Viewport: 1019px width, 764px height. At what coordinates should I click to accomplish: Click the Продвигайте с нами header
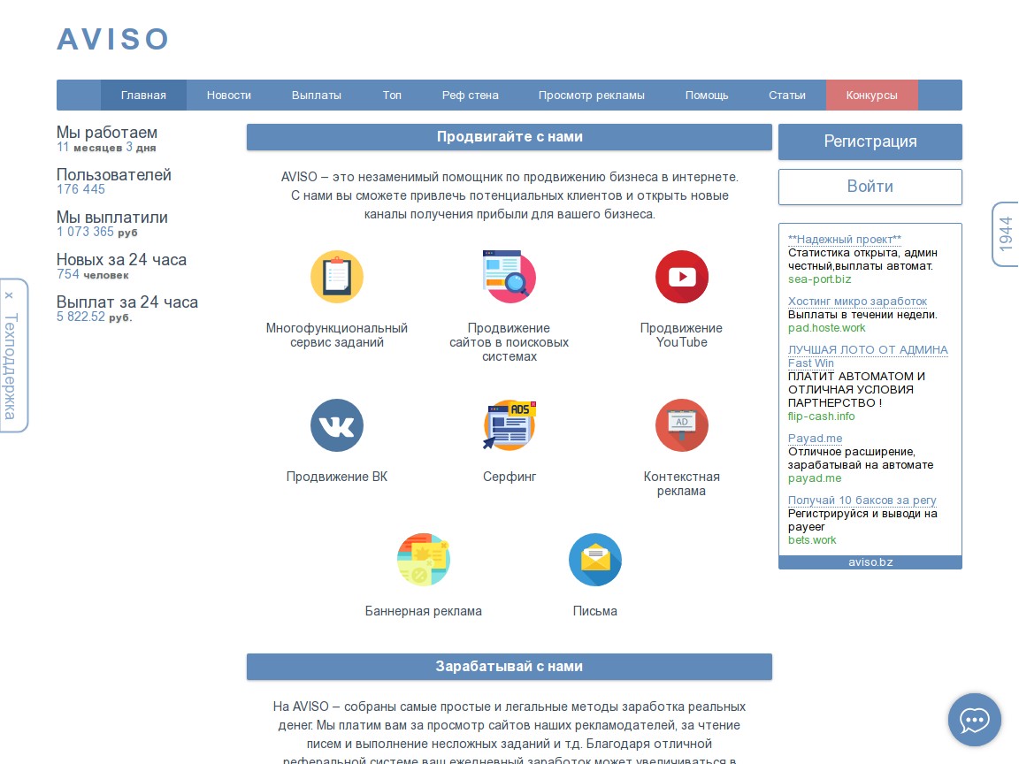coord(509,137)
